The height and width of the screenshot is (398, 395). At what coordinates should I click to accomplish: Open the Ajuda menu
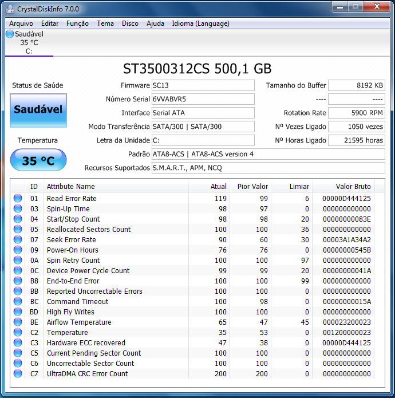[x=155, y=23]
